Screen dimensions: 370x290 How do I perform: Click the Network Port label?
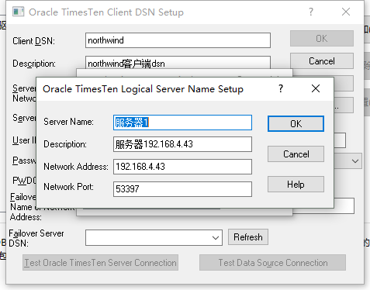[x=68, y=187]
